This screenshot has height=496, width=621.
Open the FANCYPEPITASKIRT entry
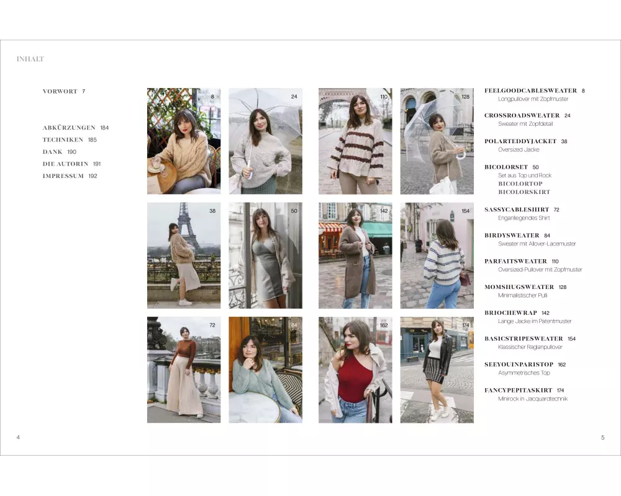click(518, 391)
